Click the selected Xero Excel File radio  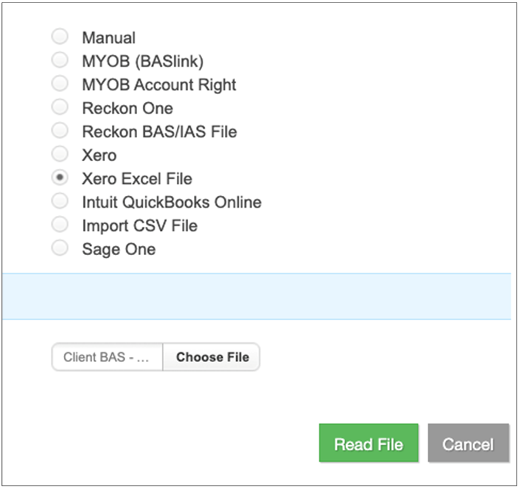[x=60, y=178]
